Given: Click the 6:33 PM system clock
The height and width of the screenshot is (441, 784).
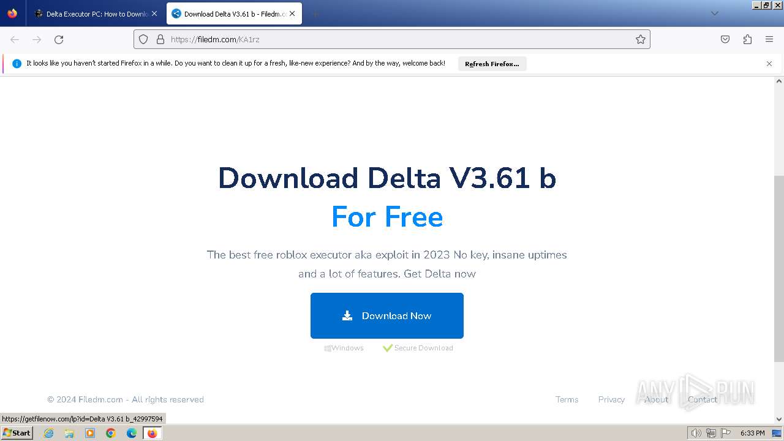Looking at the screenshot, I should 752,433.
